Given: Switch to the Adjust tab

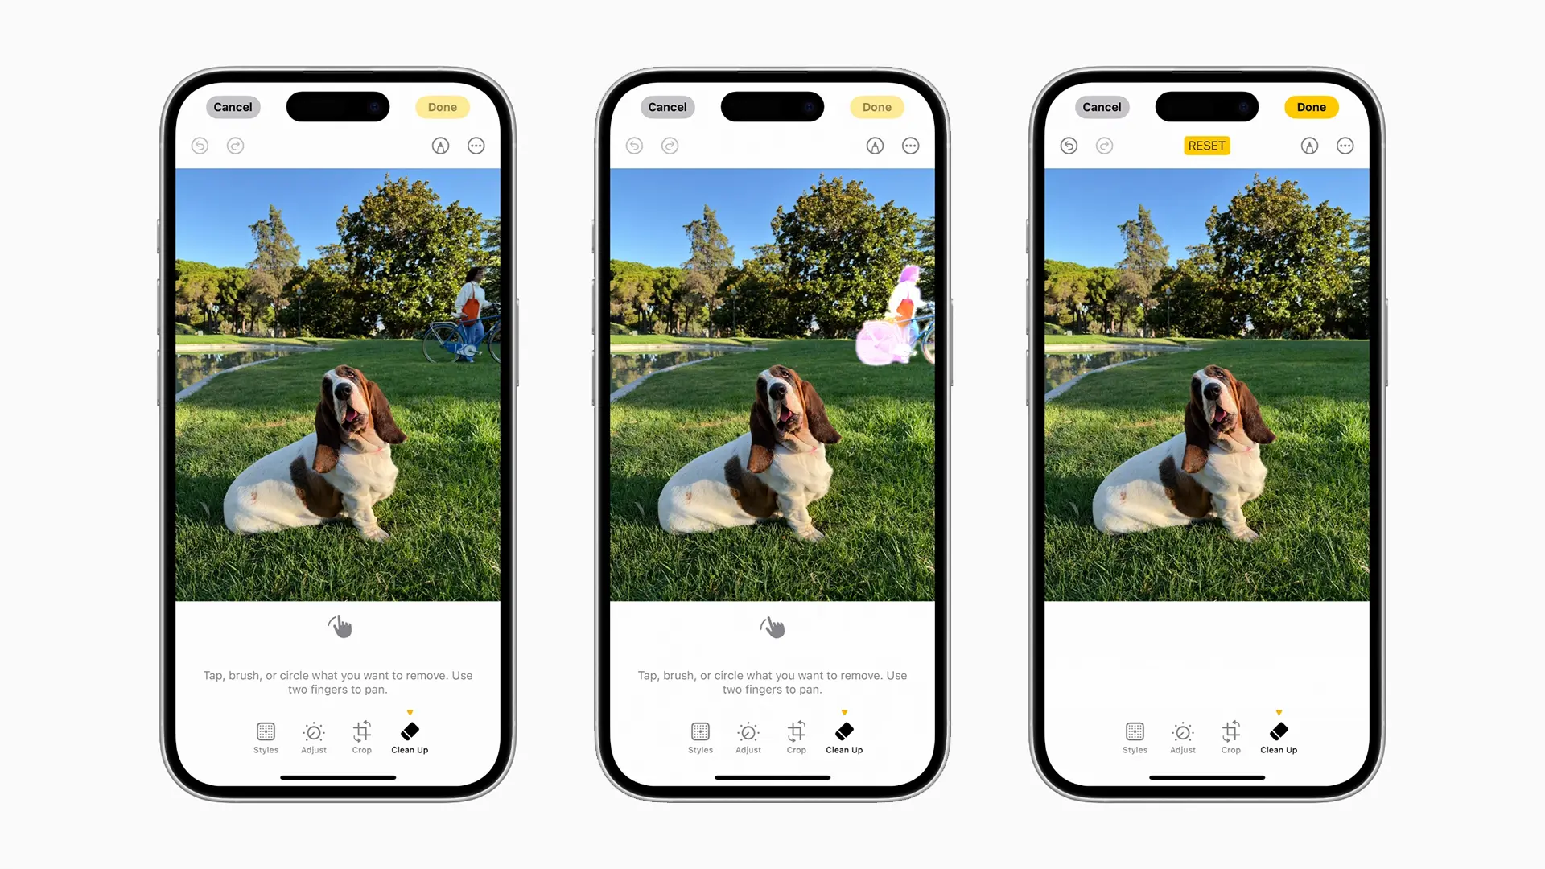Looking at the screenshot, I should (x=313, y=737).
